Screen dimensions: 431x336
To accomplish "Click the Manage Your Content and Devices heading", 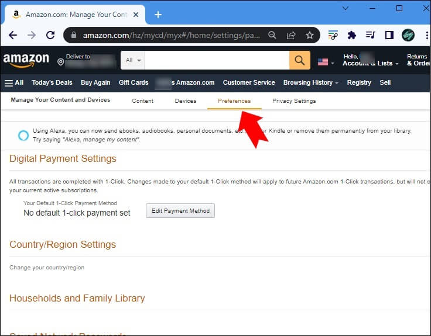I will pyautogui.click(x=60, y=100).
